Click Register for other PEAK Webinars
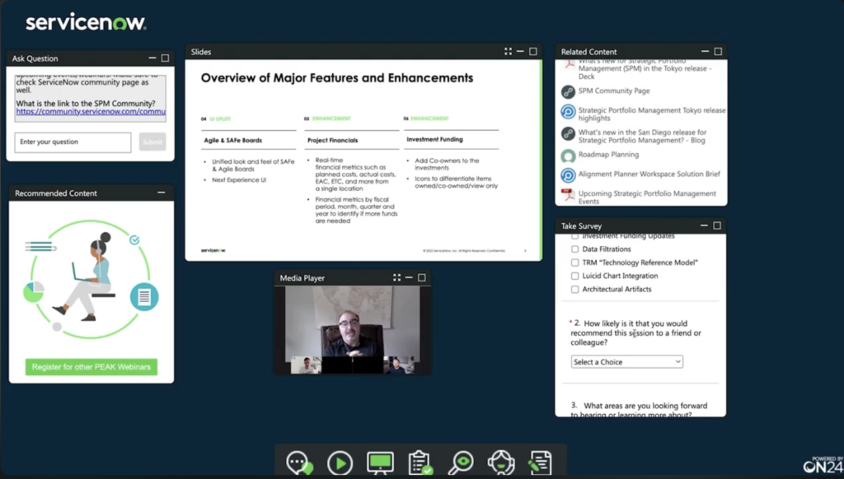Viewport: 844px width, 479px height. coord(91,367)
